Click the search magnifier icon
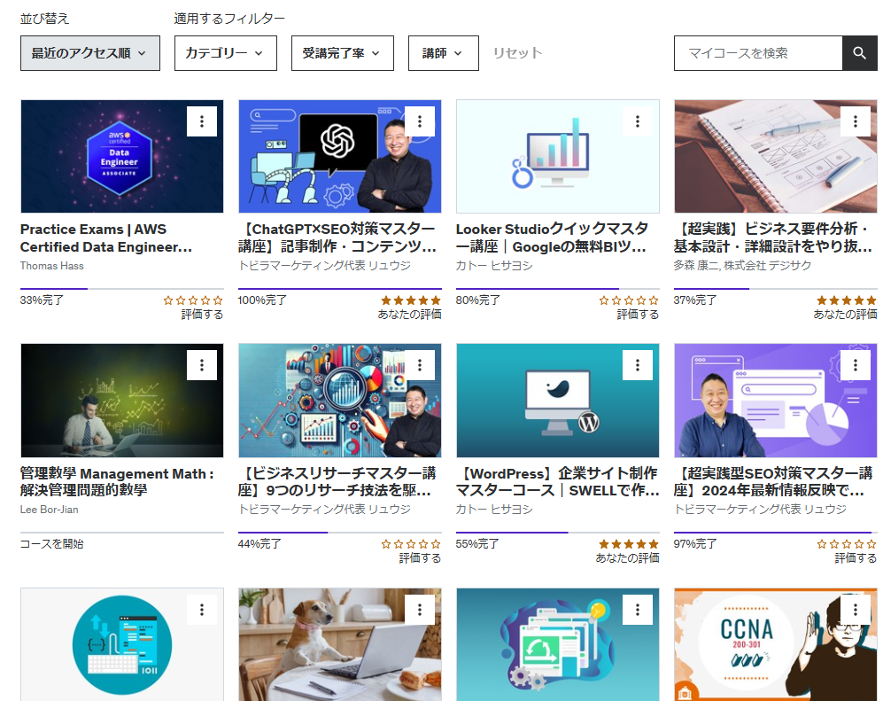This screenshot has height=701, width=883. coord(859,53)
